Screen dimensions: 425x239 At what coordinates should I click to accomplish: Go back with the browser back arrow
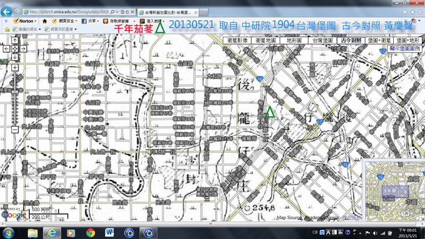point(6,12)
